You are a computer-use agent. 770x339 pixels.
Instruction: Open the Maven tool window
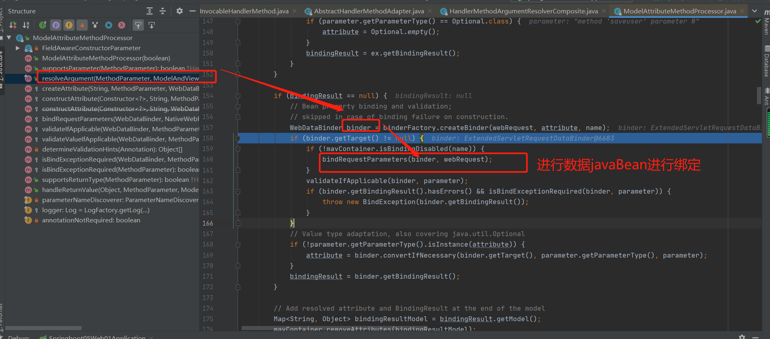766,23
